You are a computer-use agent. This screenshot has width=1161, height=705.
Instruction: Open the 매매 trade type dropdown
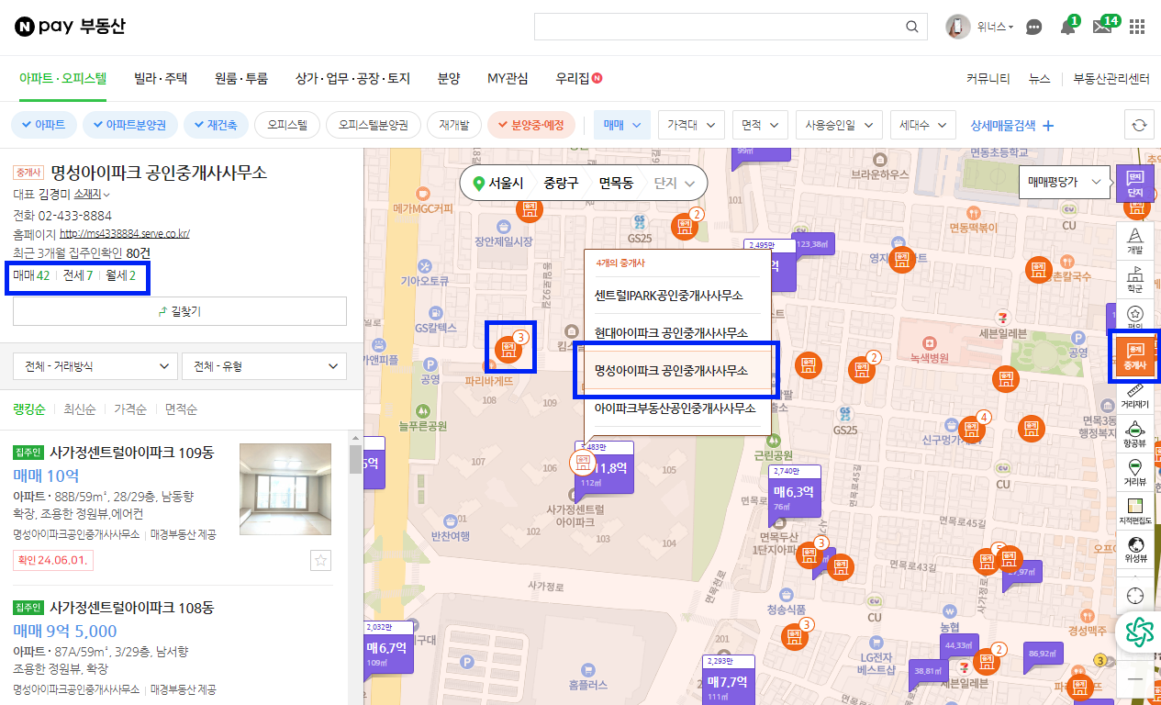pyautogui.click(x=623, y=125)
